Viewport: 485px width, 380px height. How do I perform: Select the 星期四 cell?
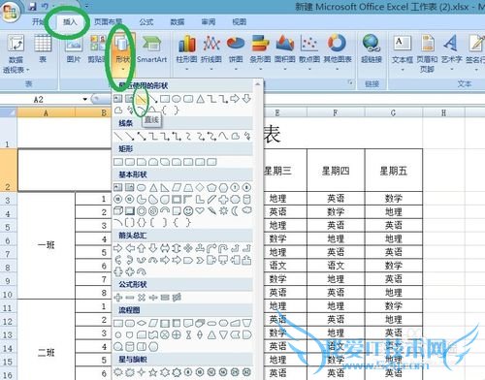(x=336, y=171)
